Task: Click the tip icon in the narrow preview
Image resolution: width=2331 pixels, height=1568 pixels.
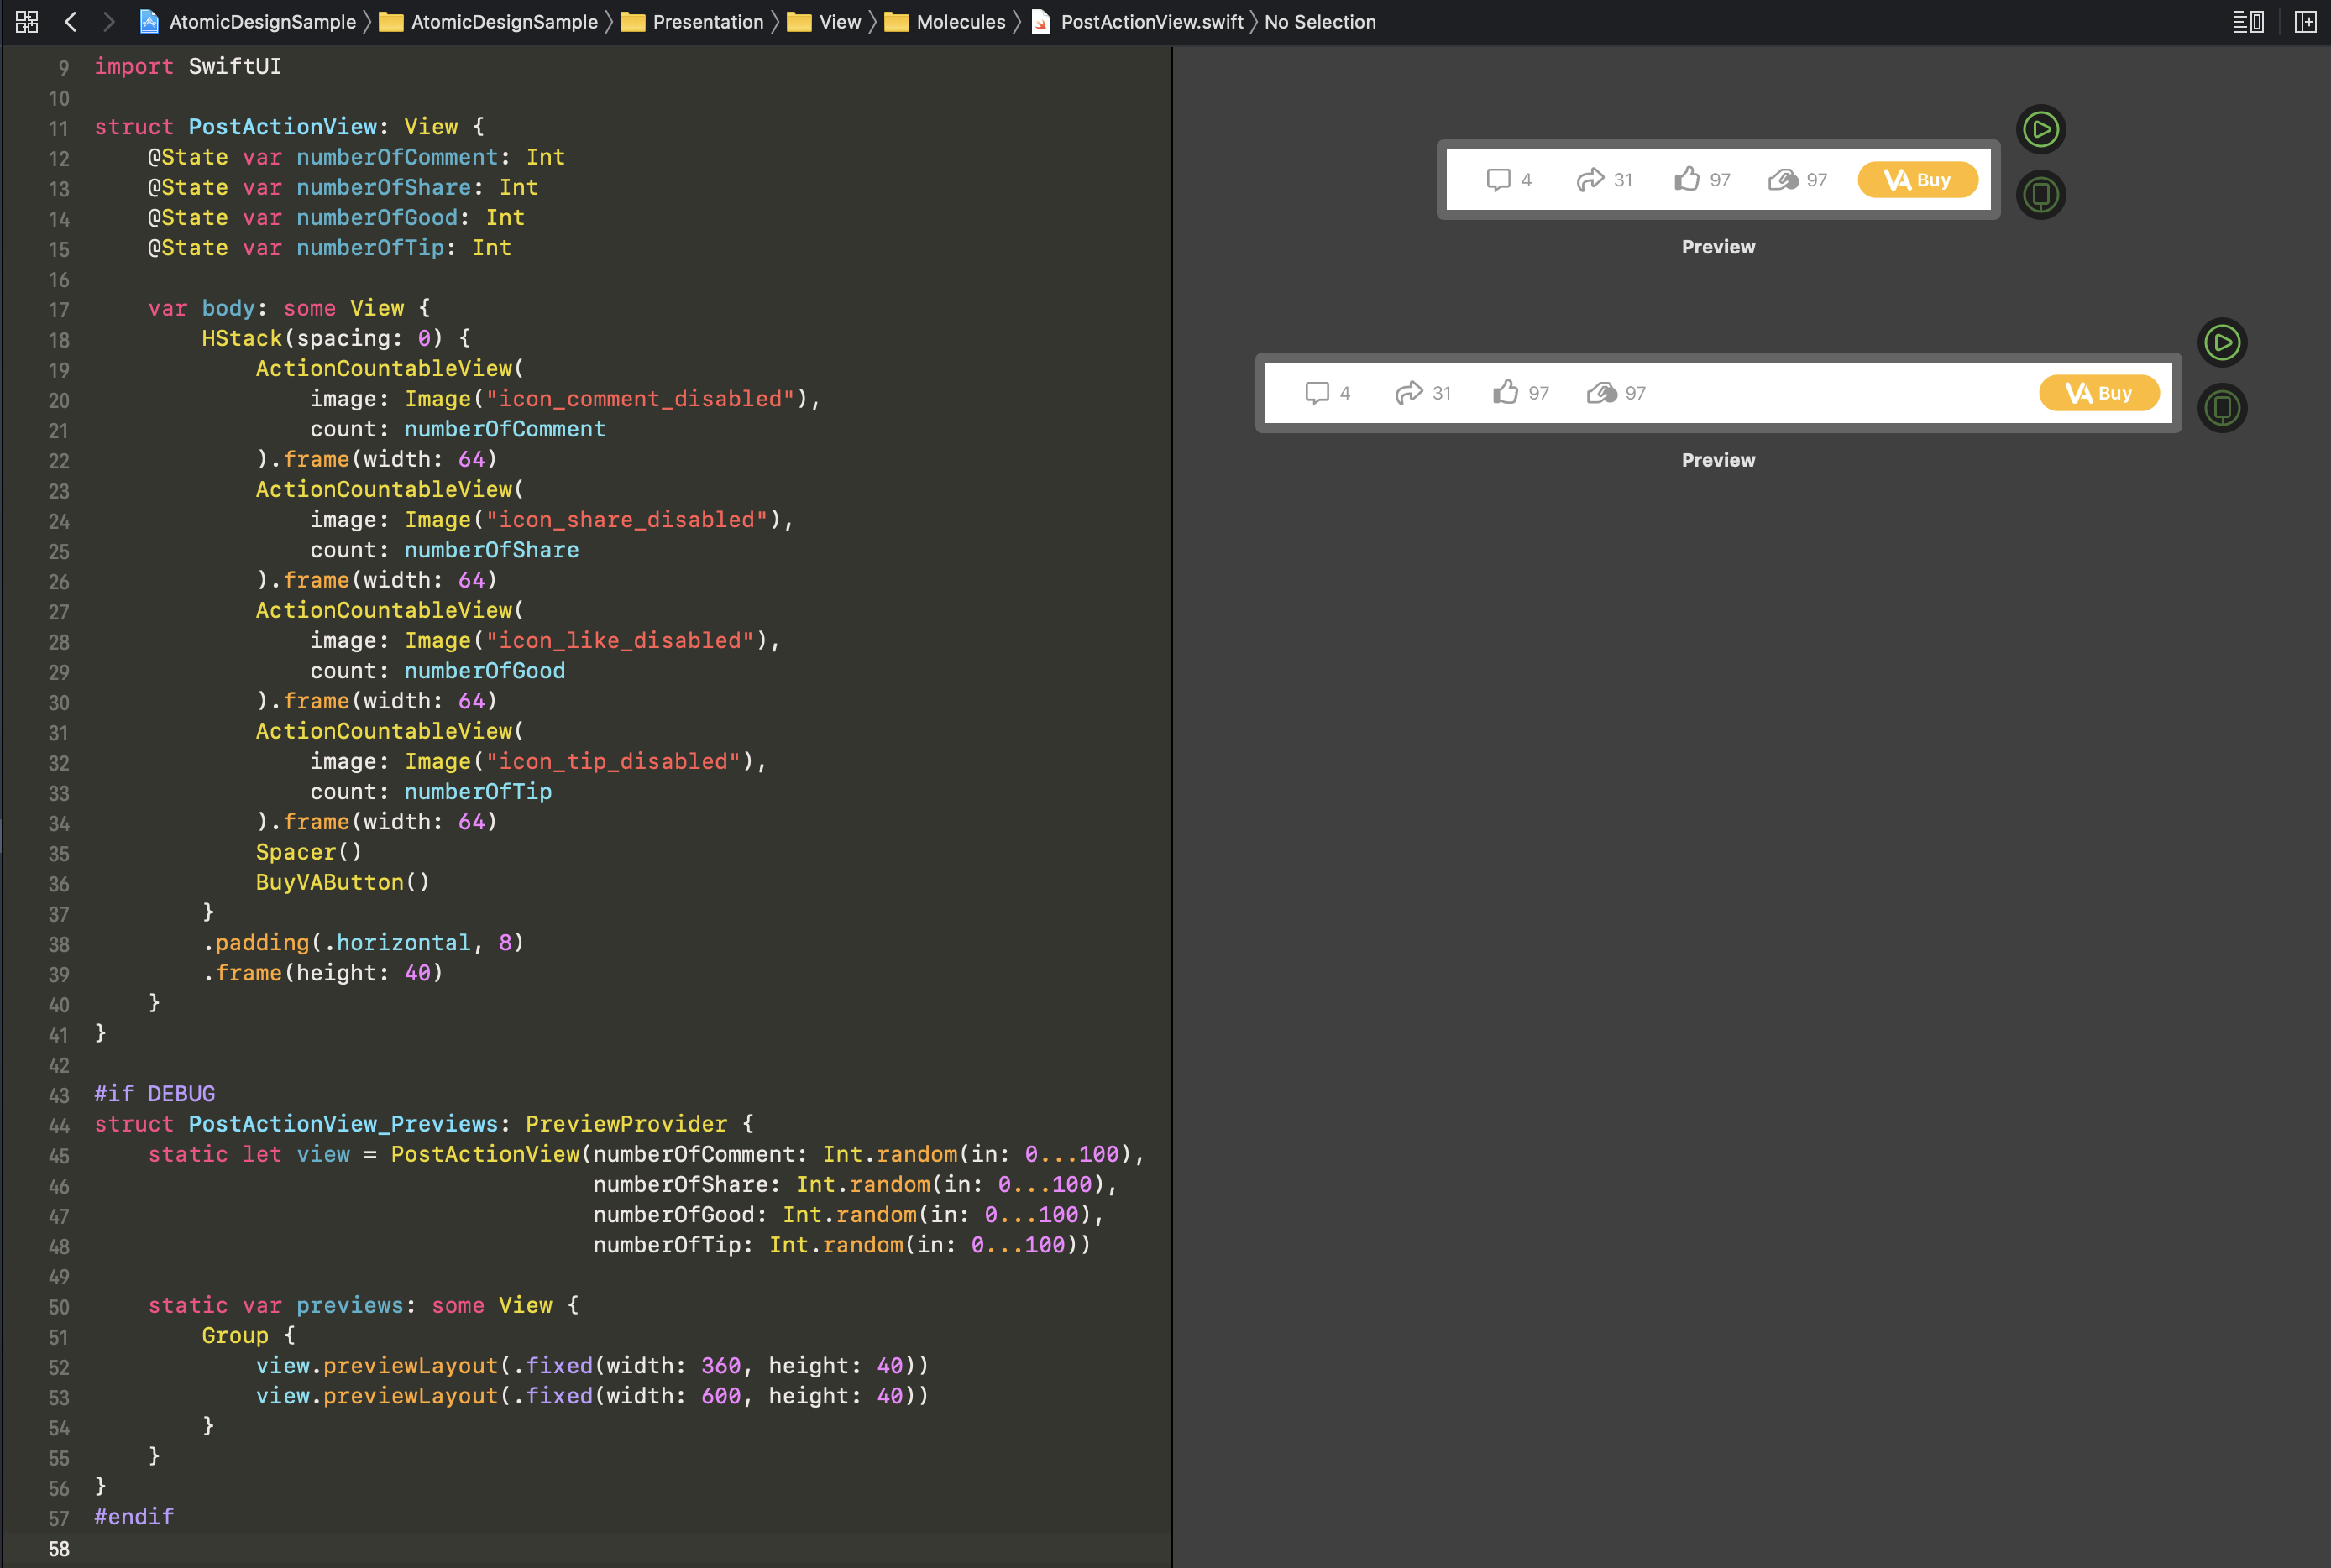Action: 1783,180
